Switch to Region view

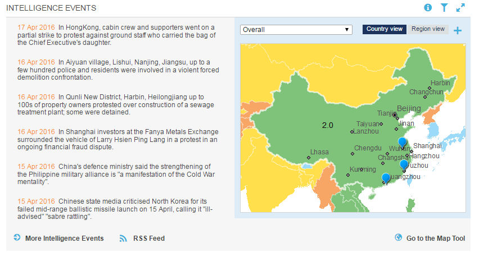point(428,29)
